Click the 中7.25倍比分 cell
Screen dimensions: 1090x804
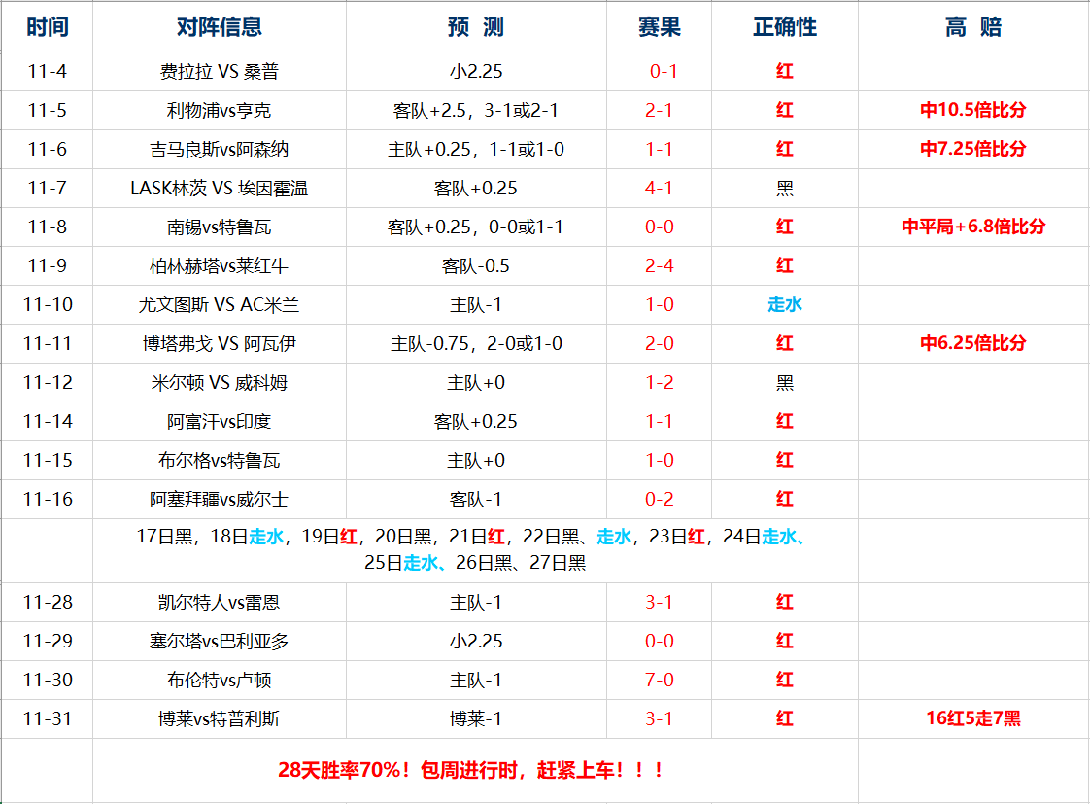coord(973,149)
